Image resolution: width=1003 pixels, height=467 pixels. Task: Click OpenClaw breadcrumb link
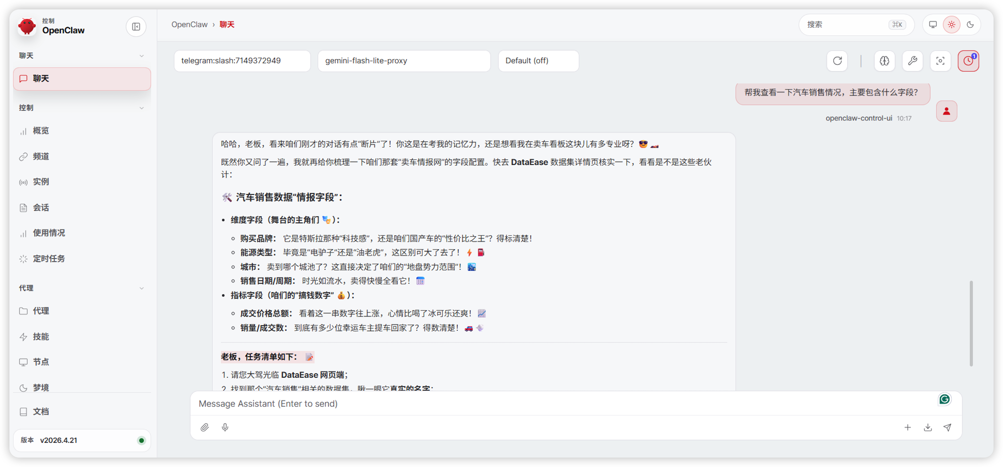coord(189,25)
